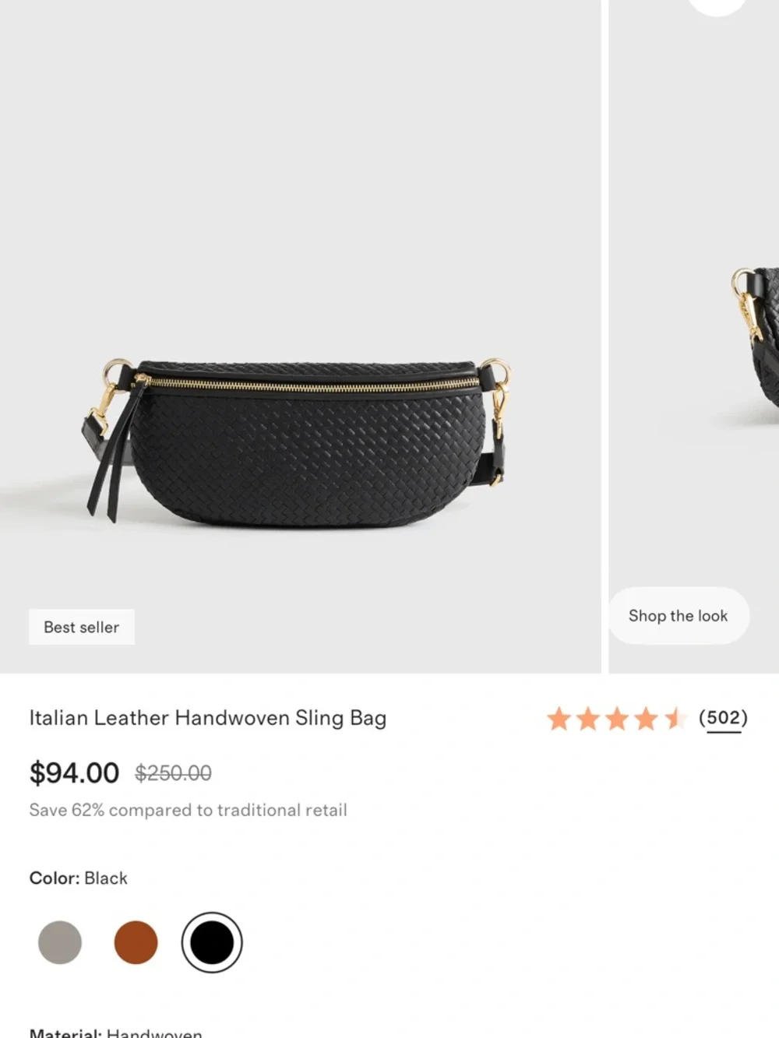Click the Color: Black label
The width and height of the screenshot is (779, 1038).
tap(78, 878)
